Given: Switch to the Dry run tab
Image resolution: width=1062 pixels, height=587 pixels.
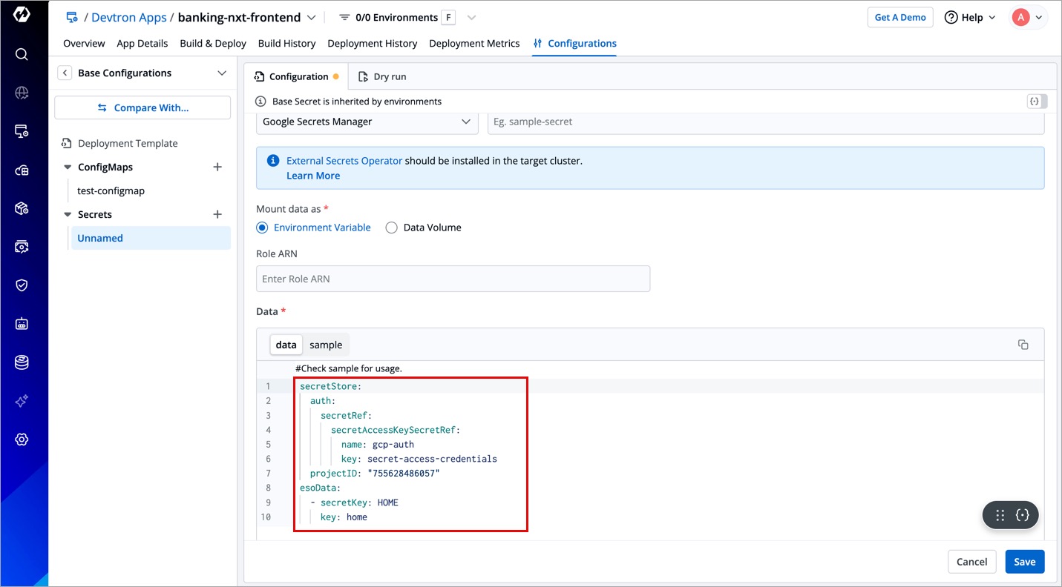Looking at the screenshot, I should tap(382, 76).
